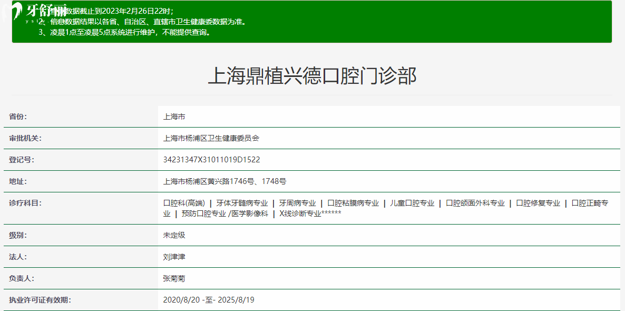Click notice line 凌晨1点至凌晨5点系统进行维护

click(124, 33)
